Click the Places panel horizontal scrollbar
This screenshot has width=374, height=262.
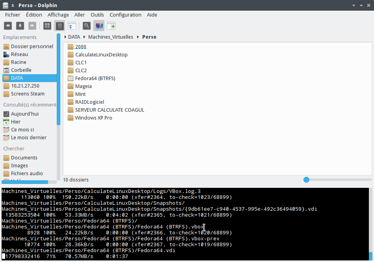pyautogui.click(x=25, y=182)
